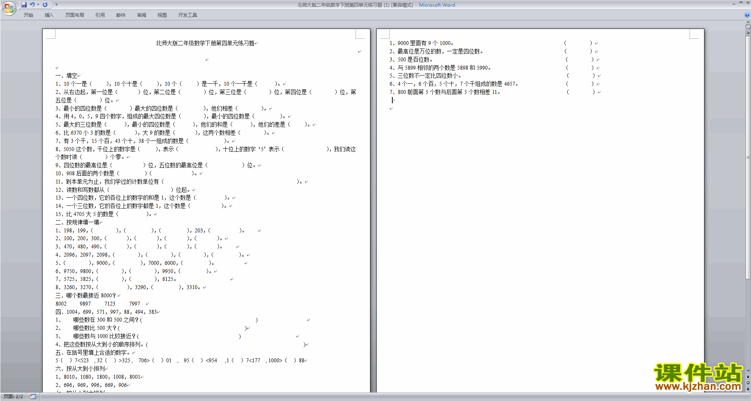Expand the undo history dropdown arrow
The width and height of the screenshot is (751, 401).
(x=38, y=5)
